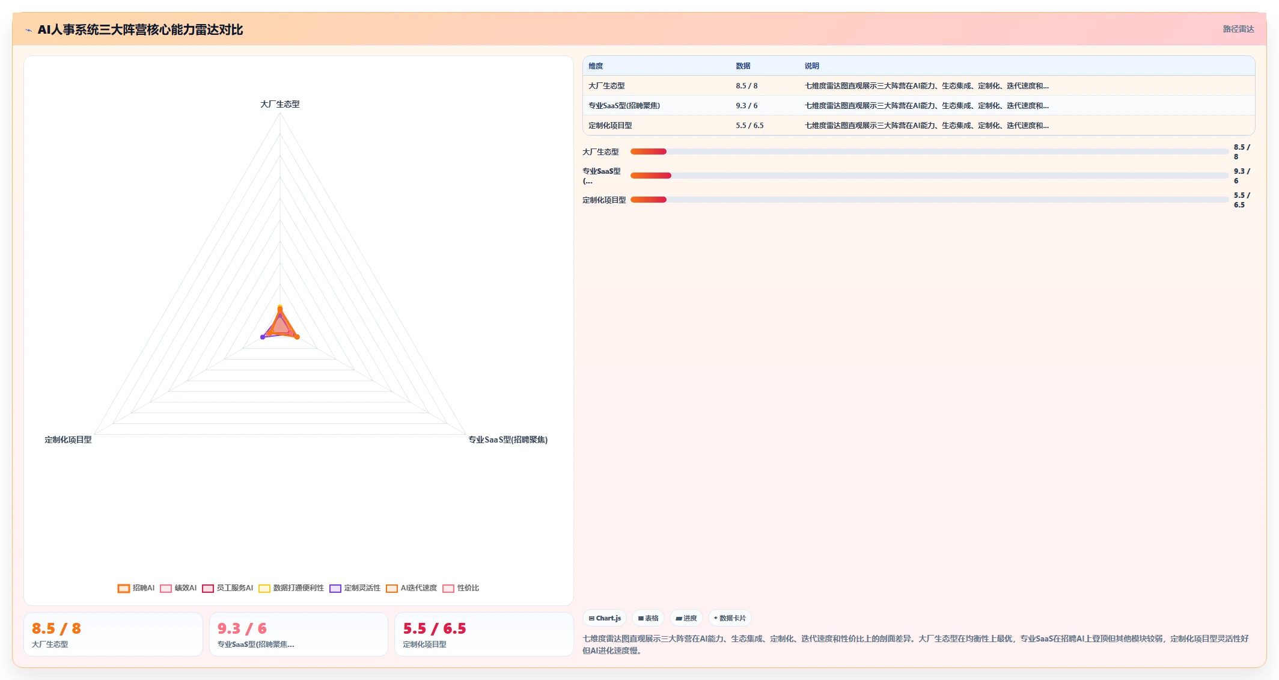Toggle the AI迭代速度 legend item
The image size is (1279, 680).
click(411, 588)
